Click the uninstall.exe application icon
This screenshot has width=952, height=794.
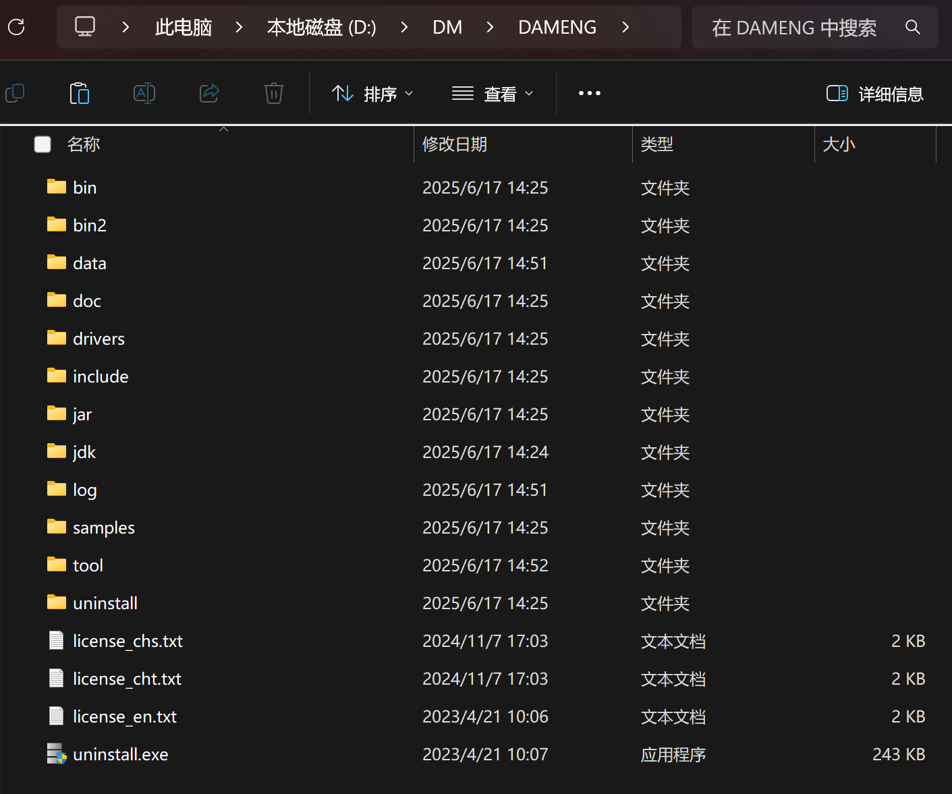tap(57, 754)
